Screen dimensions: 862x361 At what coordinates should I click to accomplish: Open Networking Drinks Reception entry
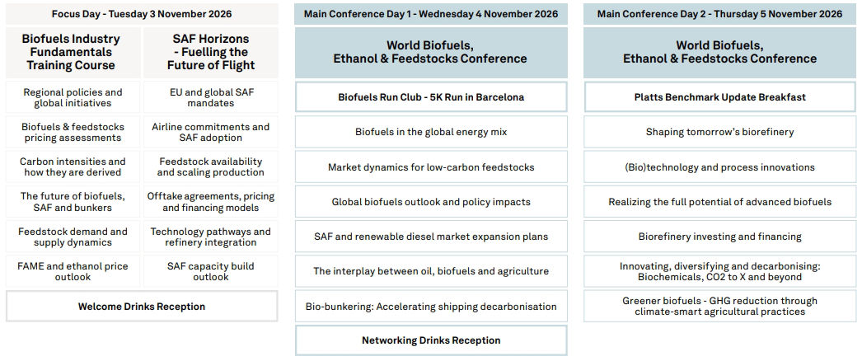(x=431, y=340)
